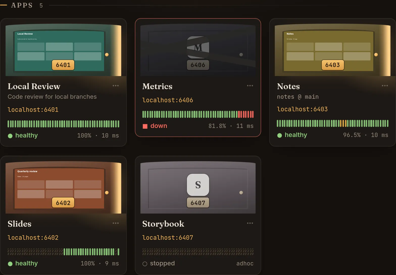
Task: Click the red down status square on Metrics
Action: pyautogui.click(x=145, y=126)
